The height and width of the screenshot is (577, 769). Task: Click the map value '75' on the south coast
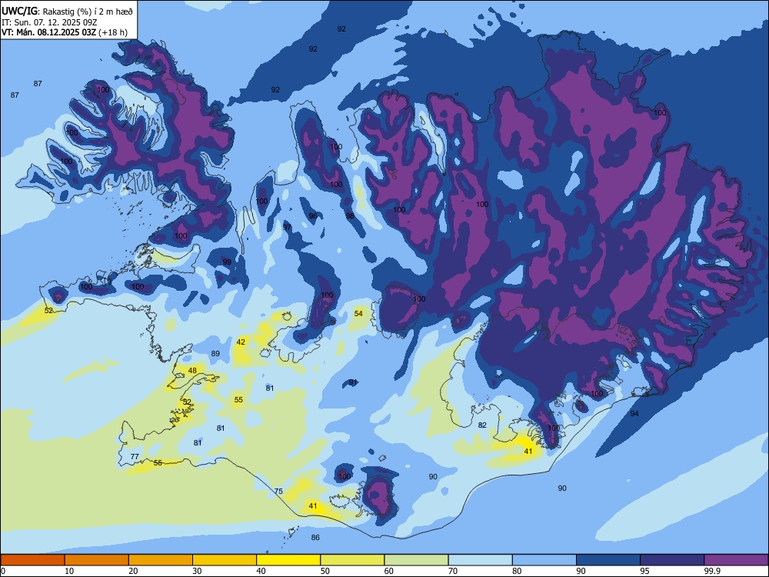tap(278, 491)
